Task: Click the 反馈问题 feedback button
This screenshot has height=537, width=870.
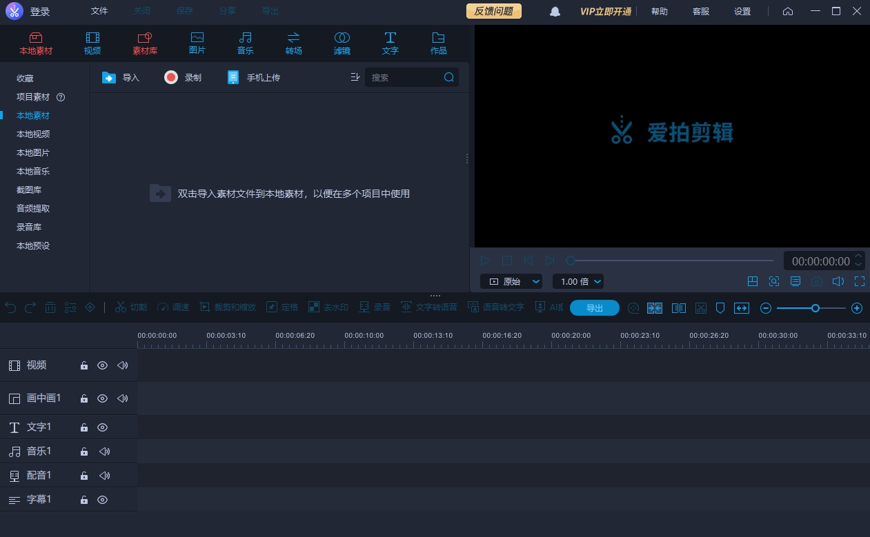Action: [494, 12]
